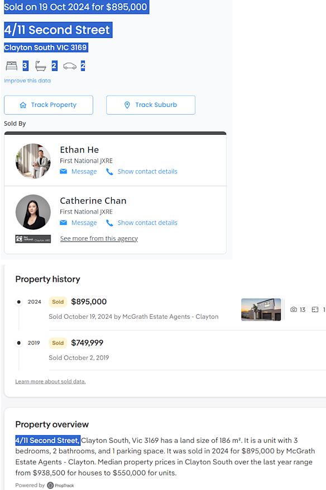This screenshot has height=490, width=326.
Task: Click the Track Property button
Action: pos(48,105)
